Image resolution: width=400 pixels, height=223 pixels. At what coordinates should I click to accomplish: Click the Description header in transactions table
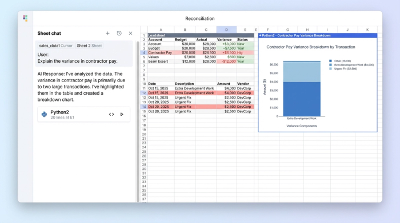click(185, 84)
